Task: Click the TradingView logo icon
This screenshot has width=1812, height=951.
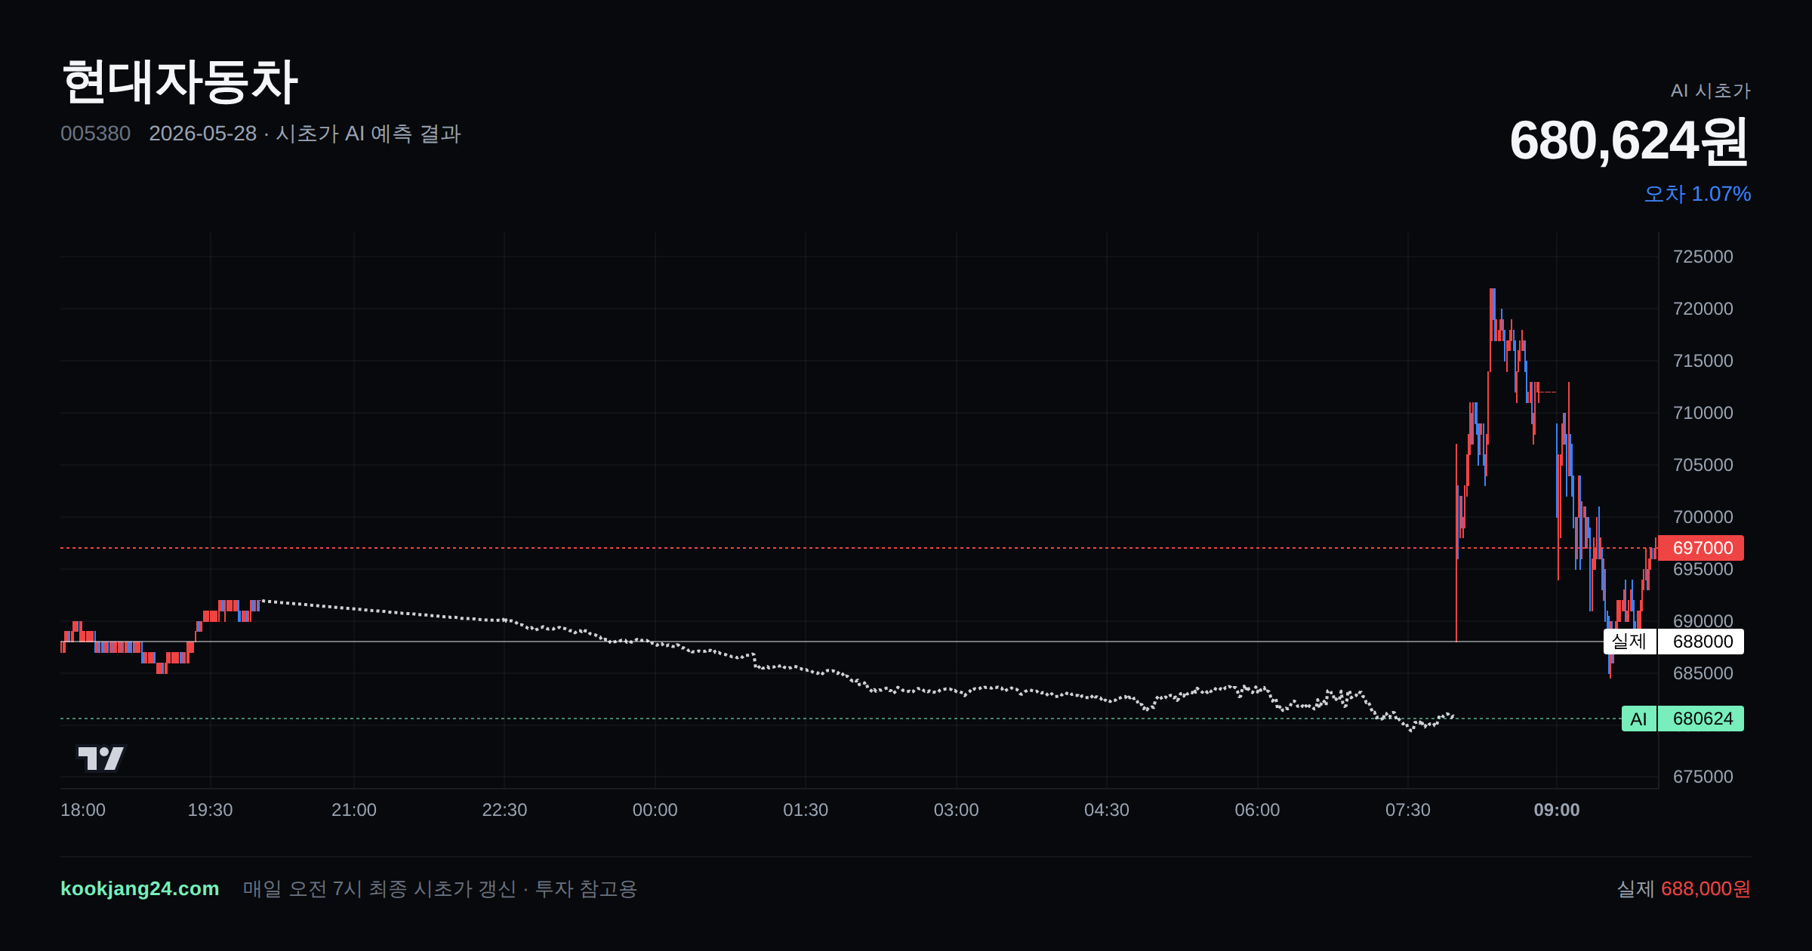Action: (101, 758)
